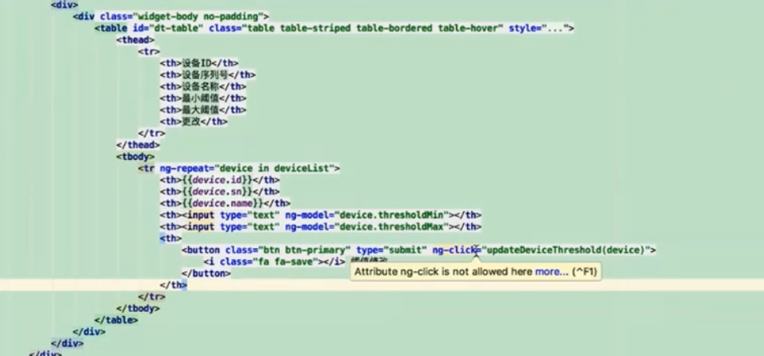Click the type="submit" attribute
764x356 pixels.
(x=391, y=250)
